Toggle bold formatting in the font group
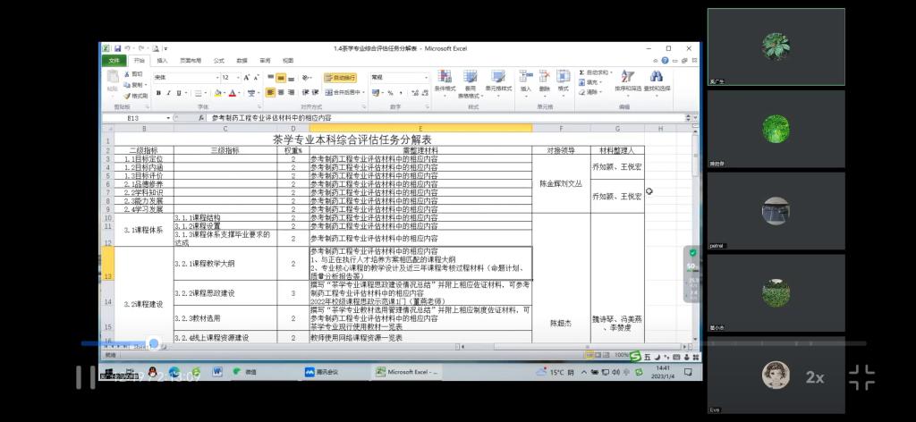This screenshot has width=916, height=422. [x=157, y=92]
